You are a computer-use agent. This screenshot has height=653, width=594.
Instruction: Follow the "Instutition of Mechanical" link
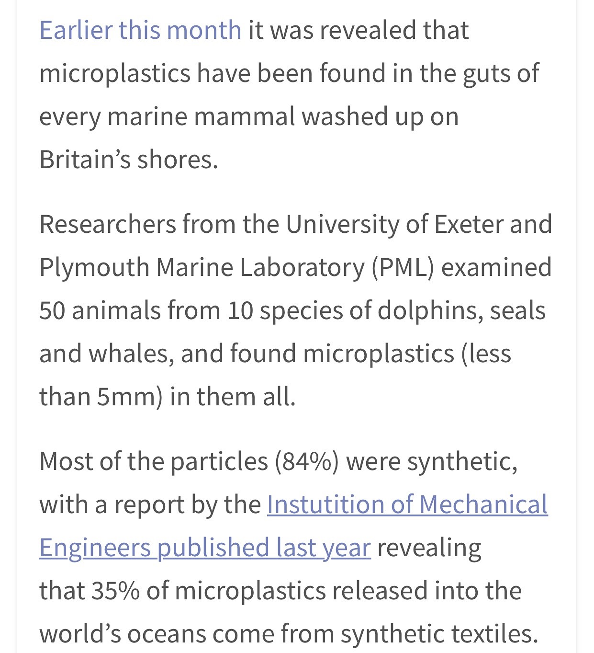point(407,504)
